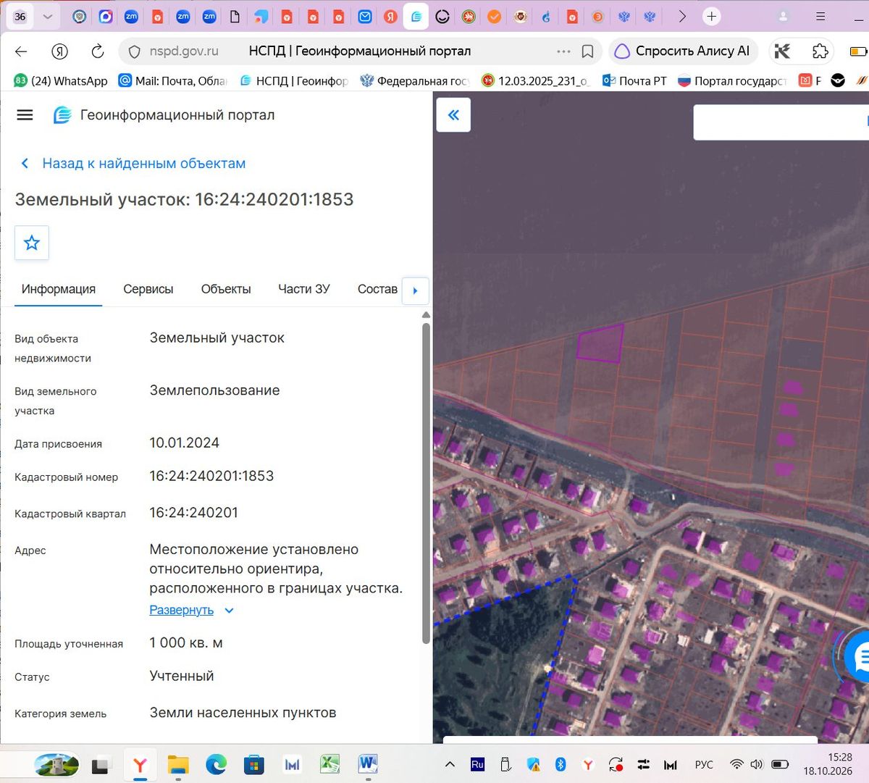Screen dimensions: 869x783
Task: Click the Геоинформационный портал logo
Action: coord(62,114)
